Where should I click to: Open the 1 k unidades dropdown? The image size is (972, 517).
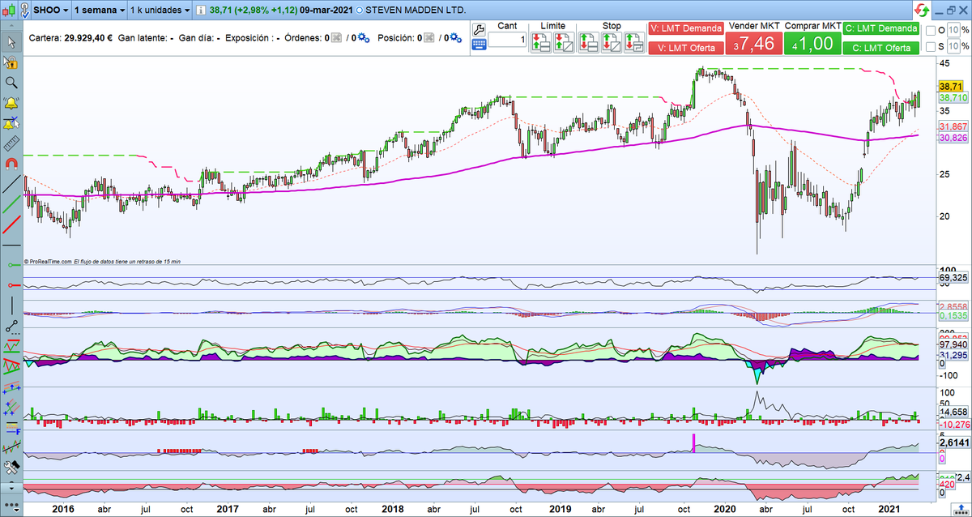point(160,11)
